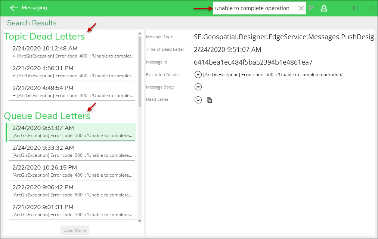The image size is (378, 239).
Task: Click the Topic Dead Letters heading
Action: (44, 36)
